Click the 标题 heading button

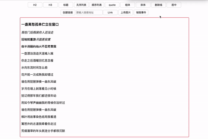[66, 5]
